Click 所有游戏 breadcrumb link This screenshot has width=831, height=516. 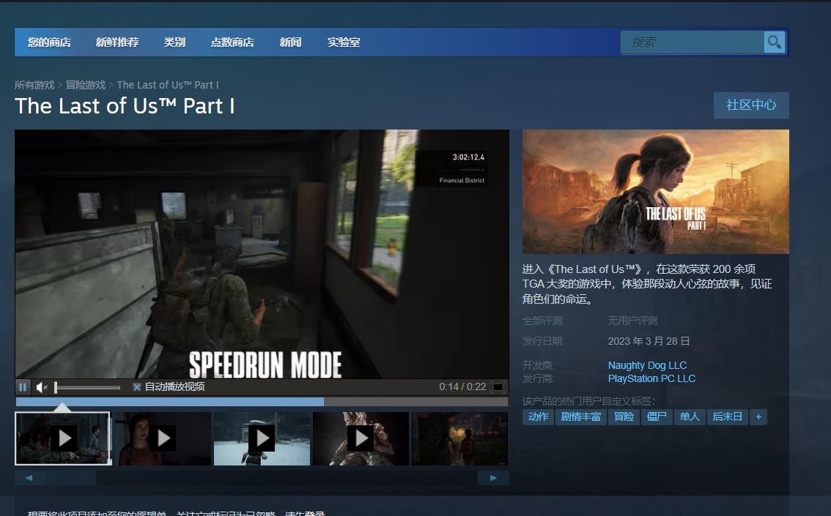tap(34, 85)
